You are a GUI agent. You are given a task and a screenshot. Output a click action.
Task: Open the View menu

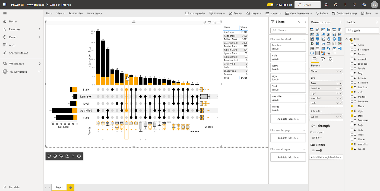(59, 13)
